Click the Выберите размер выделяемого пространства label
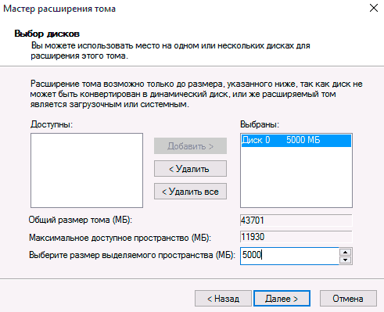384x312 pixels. [131, 255]
